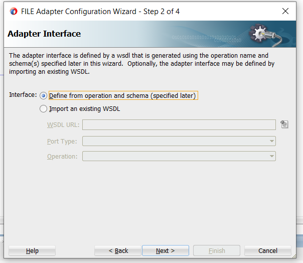Click the WSDL URL: label text
Image resolution: width=303 pixels, height=263 pixels.
click(x=63, y=125)
